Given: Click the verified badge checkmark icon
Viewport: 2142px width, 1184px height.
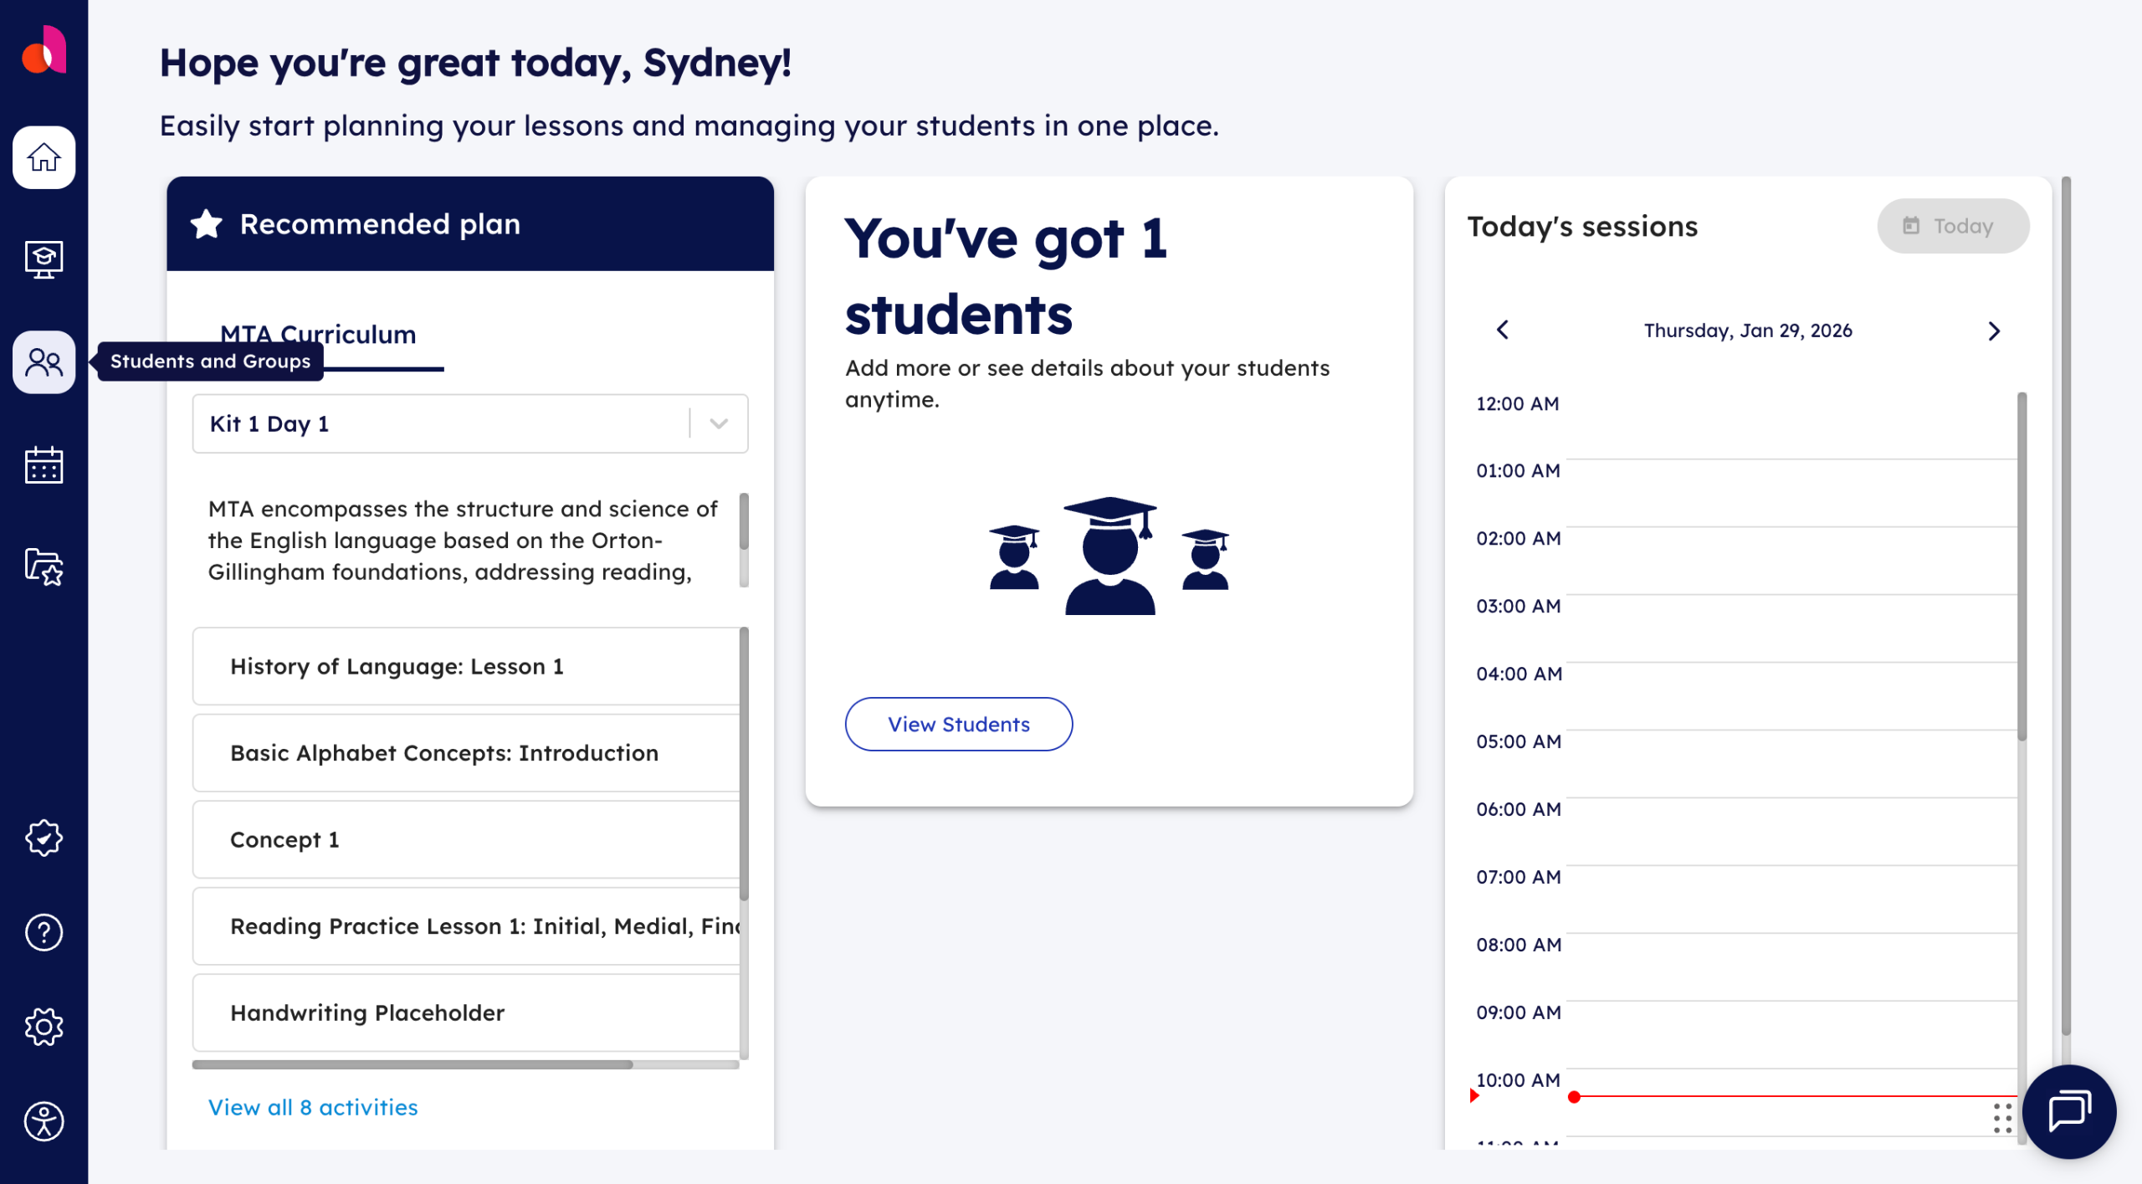Looking at the screenshot, I should 44,838.
